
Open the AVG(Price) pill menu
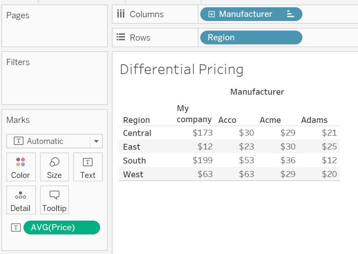coord(62,227)
